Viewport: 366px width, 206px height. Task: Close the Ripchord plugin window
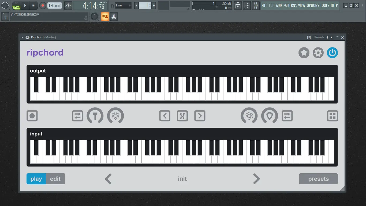pos(342,37)
